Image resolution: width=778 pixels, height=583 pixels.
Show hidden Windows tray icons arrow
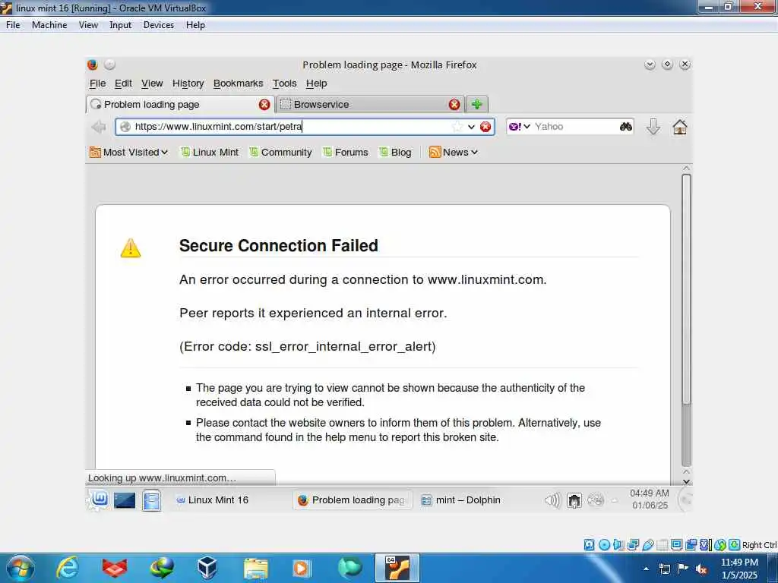[x=646, y=569]
